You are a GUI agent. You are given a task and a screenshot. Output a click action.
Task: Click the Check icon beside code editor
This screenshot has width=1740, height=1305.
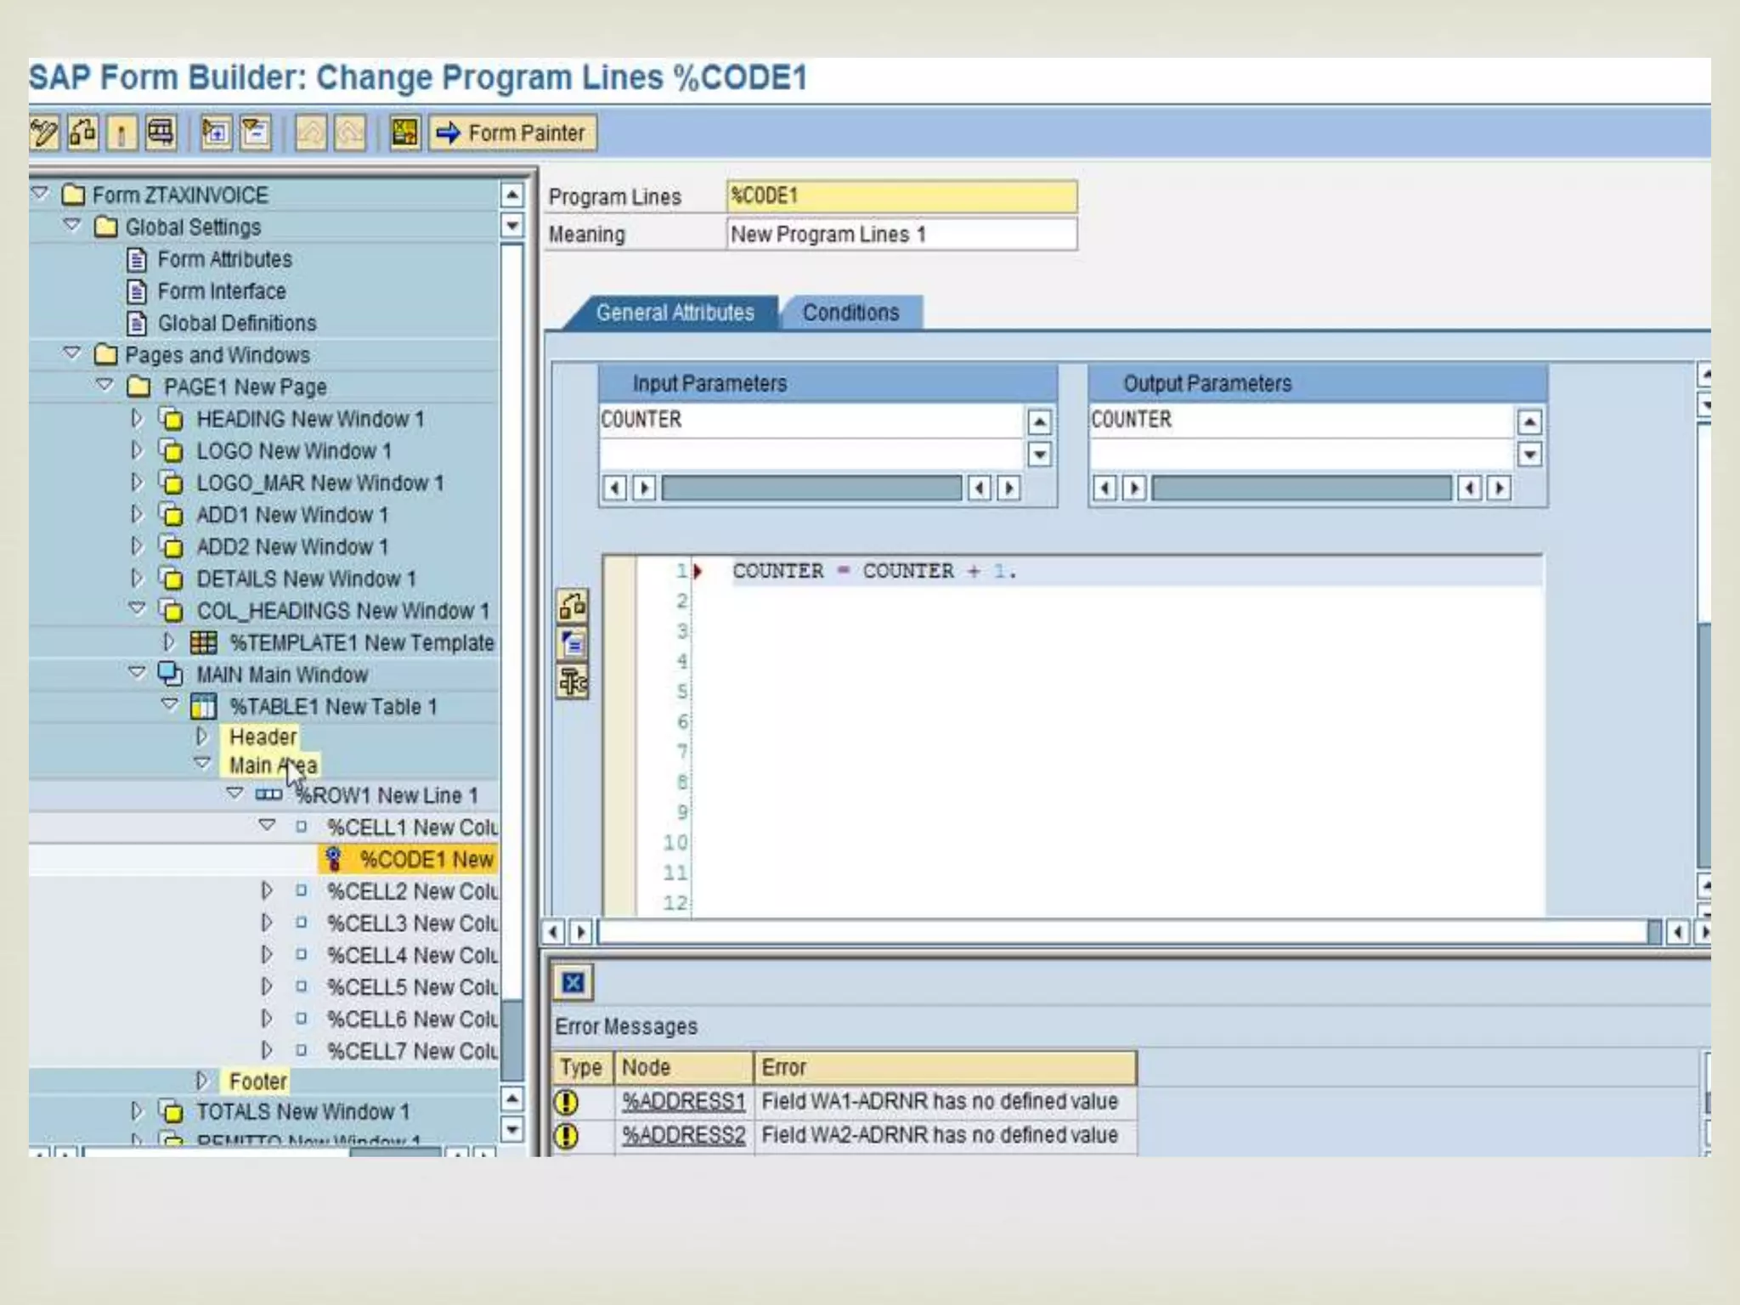click(x=572, y=607)
